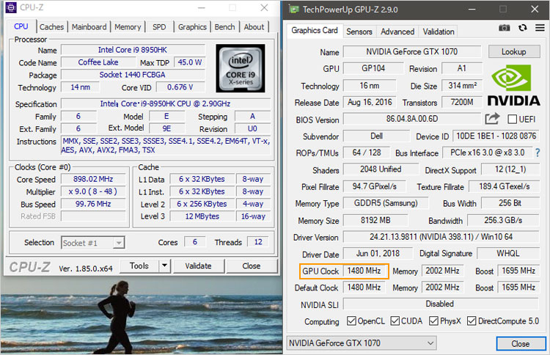Toggle the DirectCompute 5.0 checkbox

point(472,321)
